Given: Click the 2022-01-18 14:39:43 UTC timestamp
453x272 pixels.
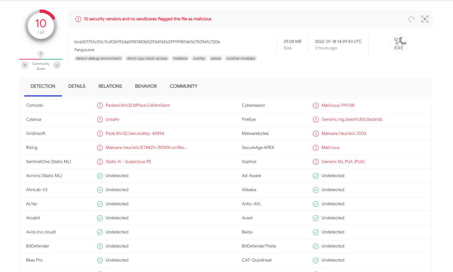Looking at the screenshot, I should click(x=338, y=42).
